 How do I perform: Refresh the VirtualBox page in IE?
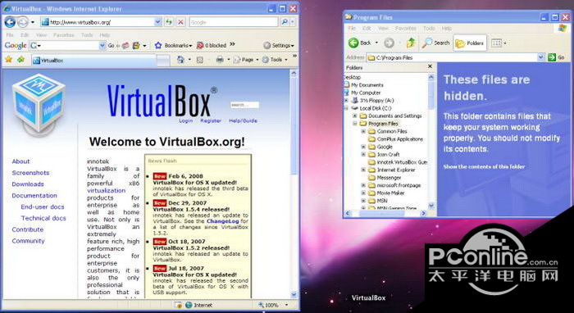(x=168, y=22)
